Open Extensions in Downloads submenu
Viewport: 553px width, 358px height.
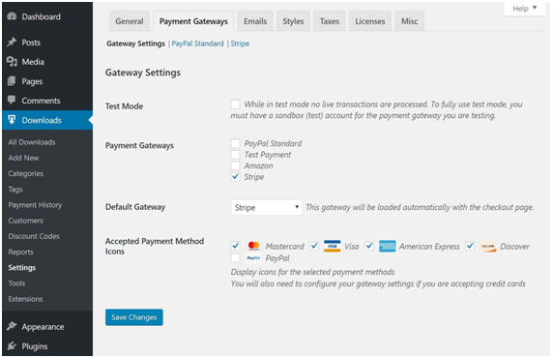(x=25, y=299)
